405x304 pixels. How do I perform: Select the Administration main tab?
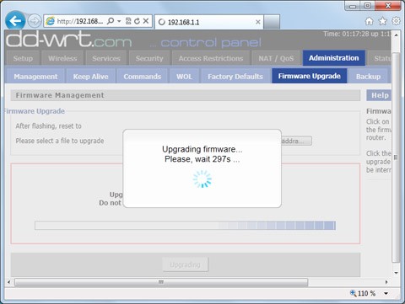click(334, 58)
